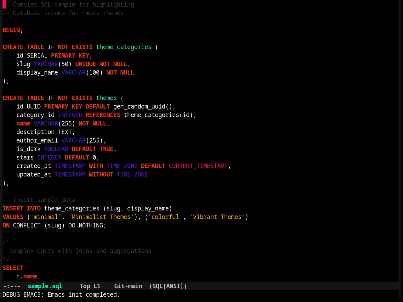
Task: Click WITH keyword on created_at line
Action: (x=96, y=166)
